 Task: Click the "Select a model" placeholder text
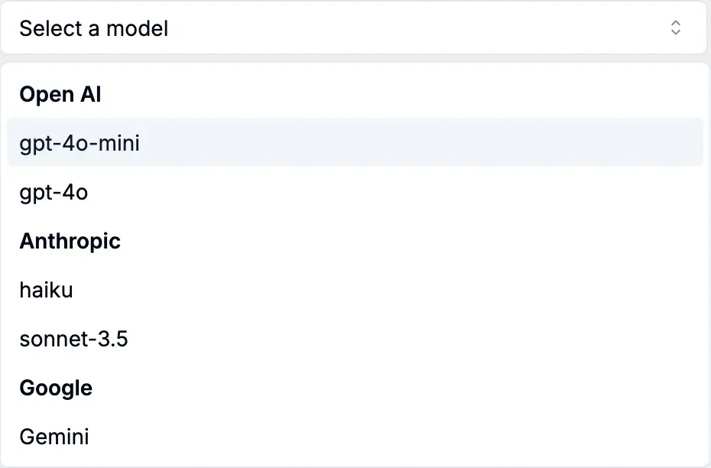[x=93, y=28]
